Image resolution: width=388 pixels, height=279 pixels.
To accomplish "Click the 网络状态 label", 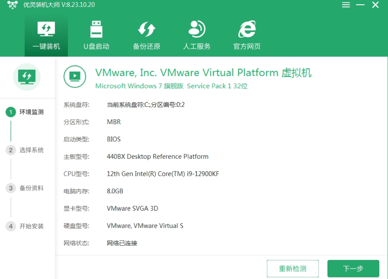I will [x=76, y=243].
